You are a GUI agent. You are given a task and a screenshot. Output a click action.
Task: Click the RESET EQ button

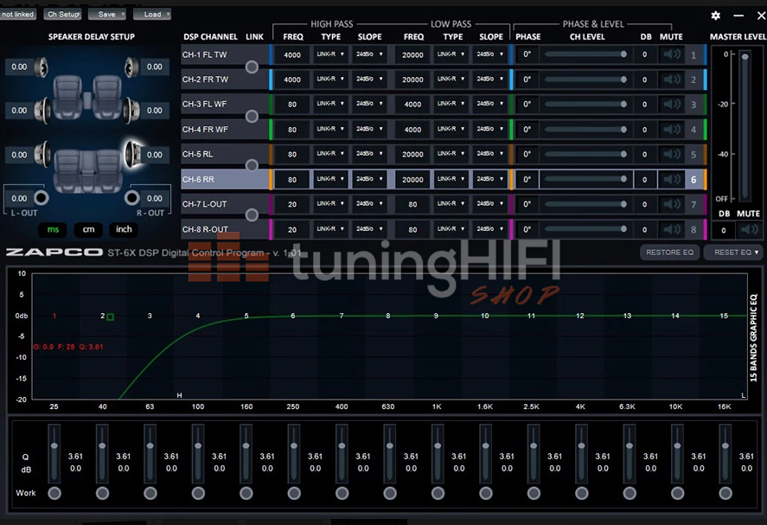(732, 253)
